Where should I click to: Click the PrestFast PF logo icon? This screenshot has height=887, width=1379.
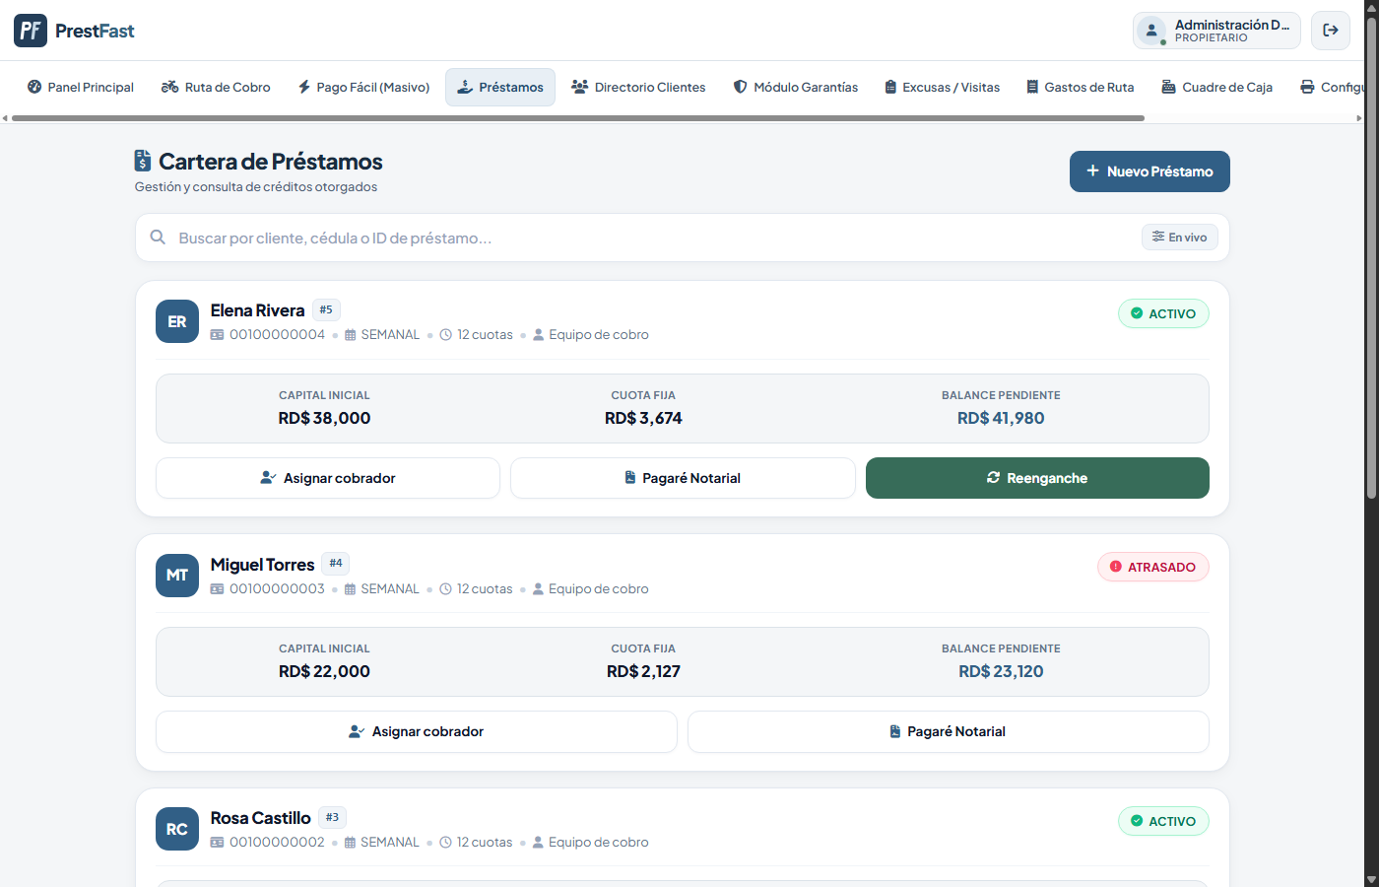[31, 31]
